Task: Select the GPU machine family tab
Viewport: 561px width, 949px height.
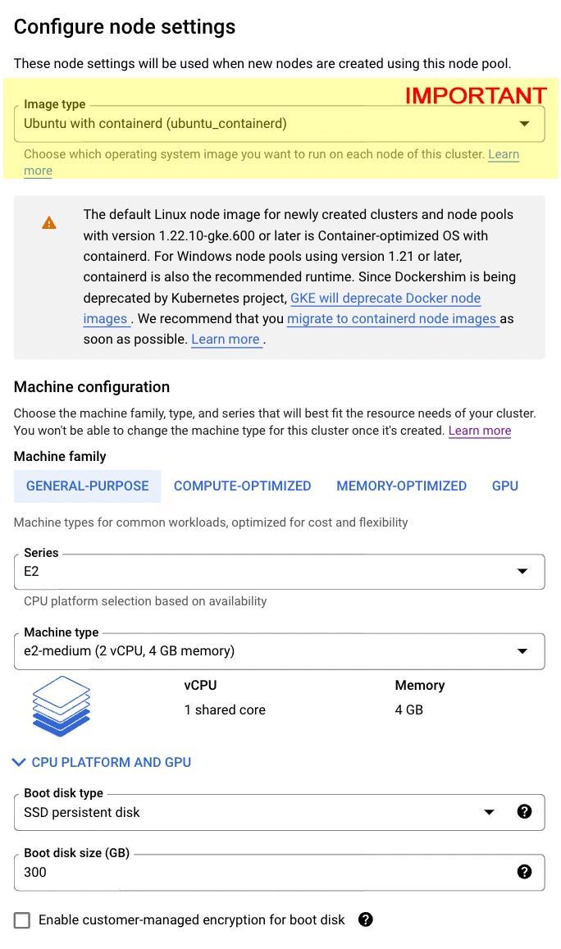Action: (x=504, y=486)
